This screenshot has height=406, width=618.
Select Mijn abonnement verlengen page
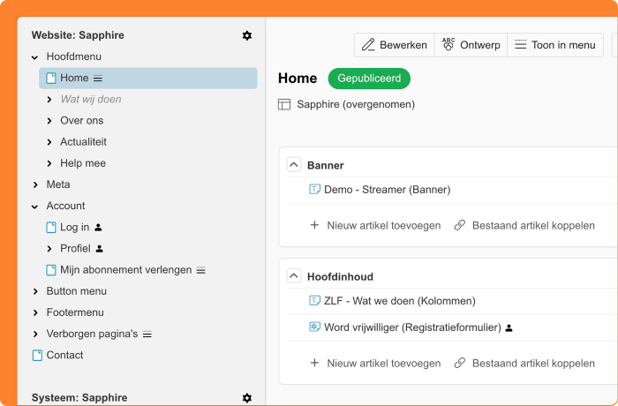click(x=125, y=270)
